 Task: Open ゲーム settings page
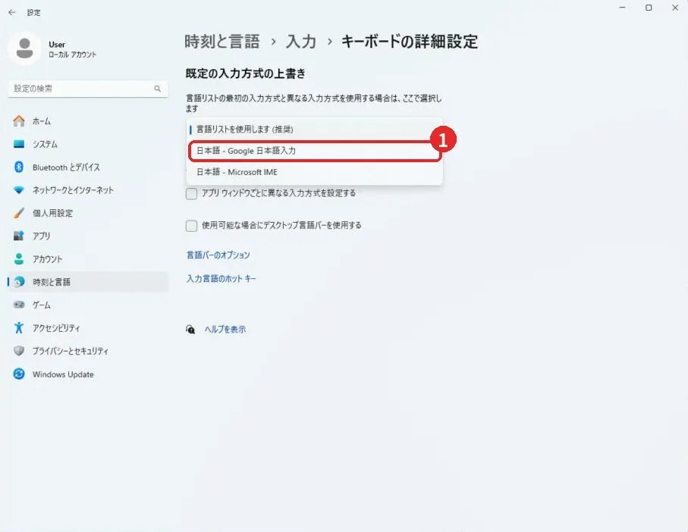click(x=88, y=305)
